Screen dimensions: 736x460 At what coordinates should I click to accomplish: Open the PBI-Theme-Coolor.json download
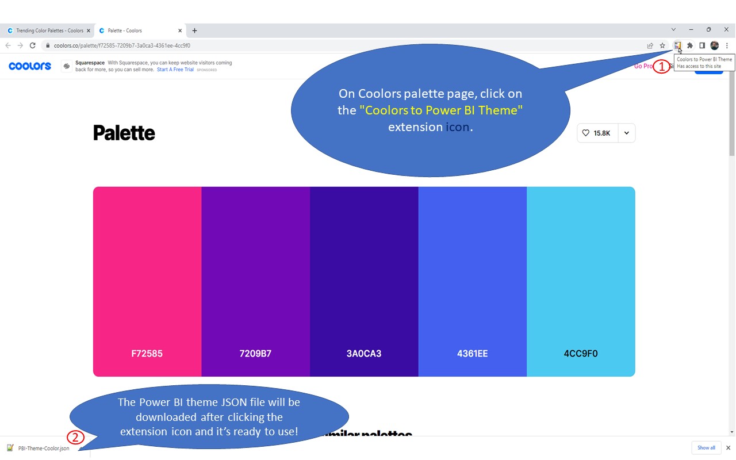[43, 448]
